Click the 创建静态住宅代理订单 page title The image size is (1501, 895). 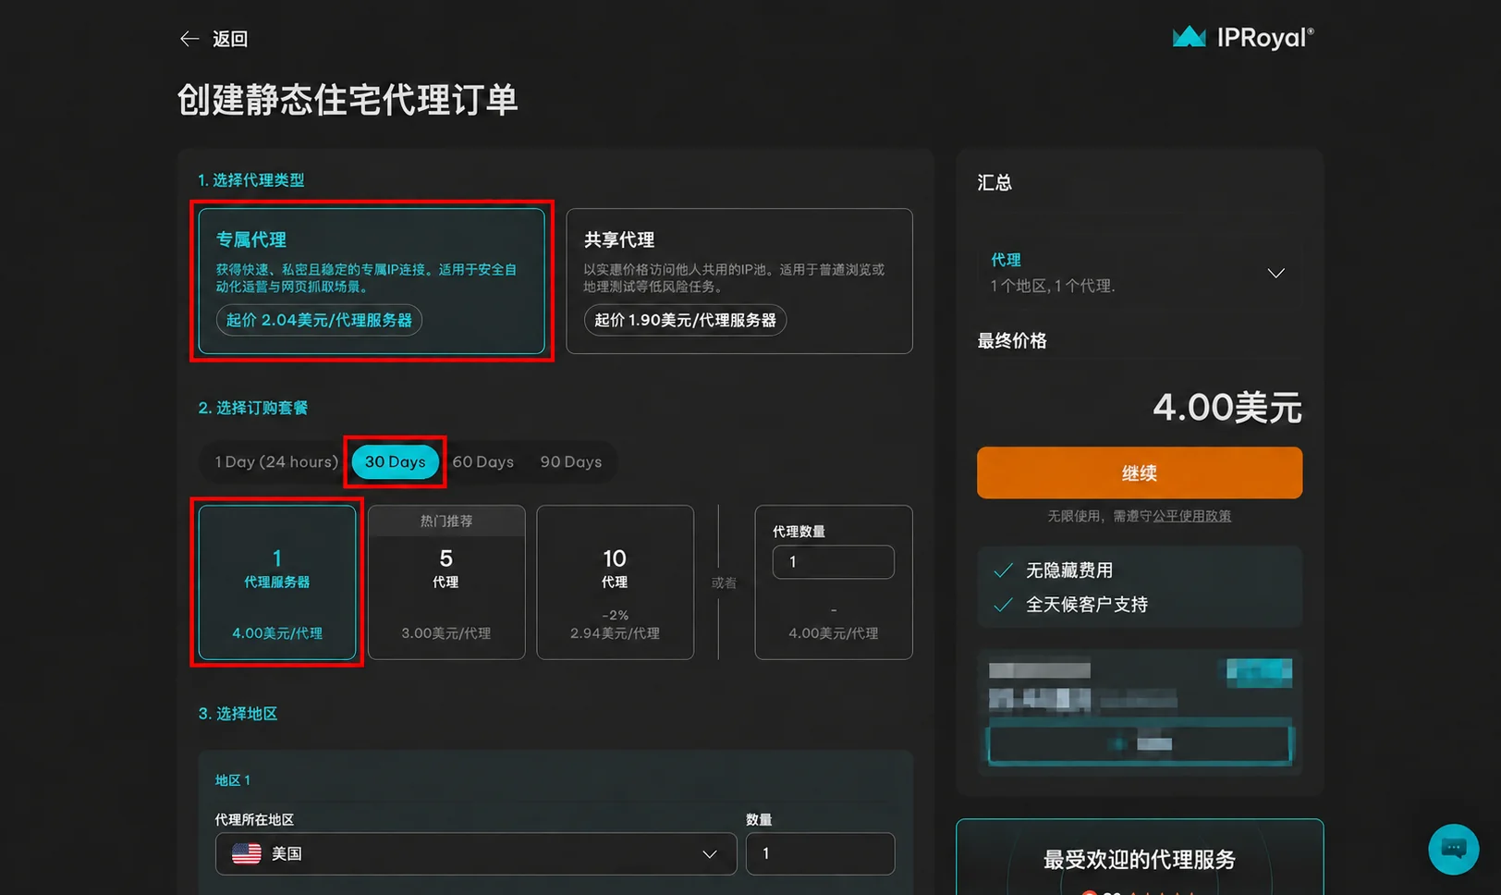click(348, 100)
